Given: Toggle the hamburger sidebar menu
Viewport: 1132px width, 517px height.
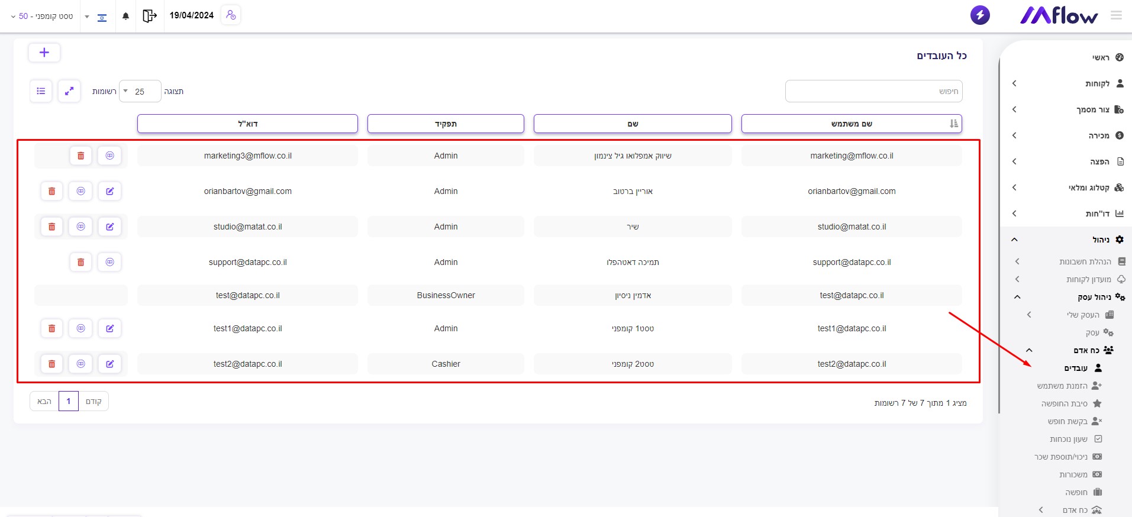Looking at the screenshot, I should (x=1116, y=15).
